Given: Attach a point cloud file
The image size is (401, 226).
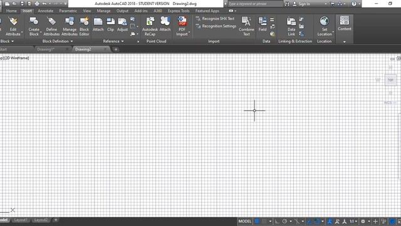Looking at the screenshot, I should pyautogui.click(x=165, y=24).
